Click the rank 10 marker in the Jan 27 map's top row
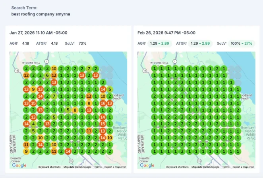Screen dimensions: 263x178 click(54, 68)
